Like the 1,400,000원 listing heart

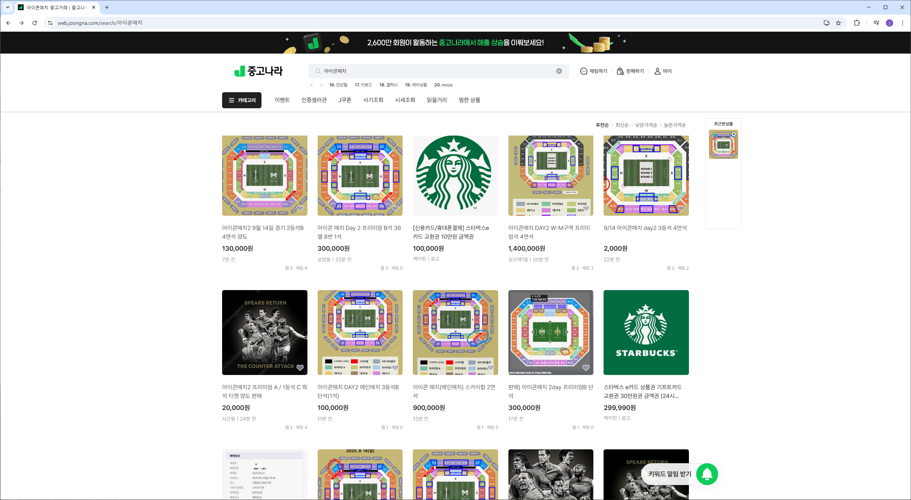(586, 208)
